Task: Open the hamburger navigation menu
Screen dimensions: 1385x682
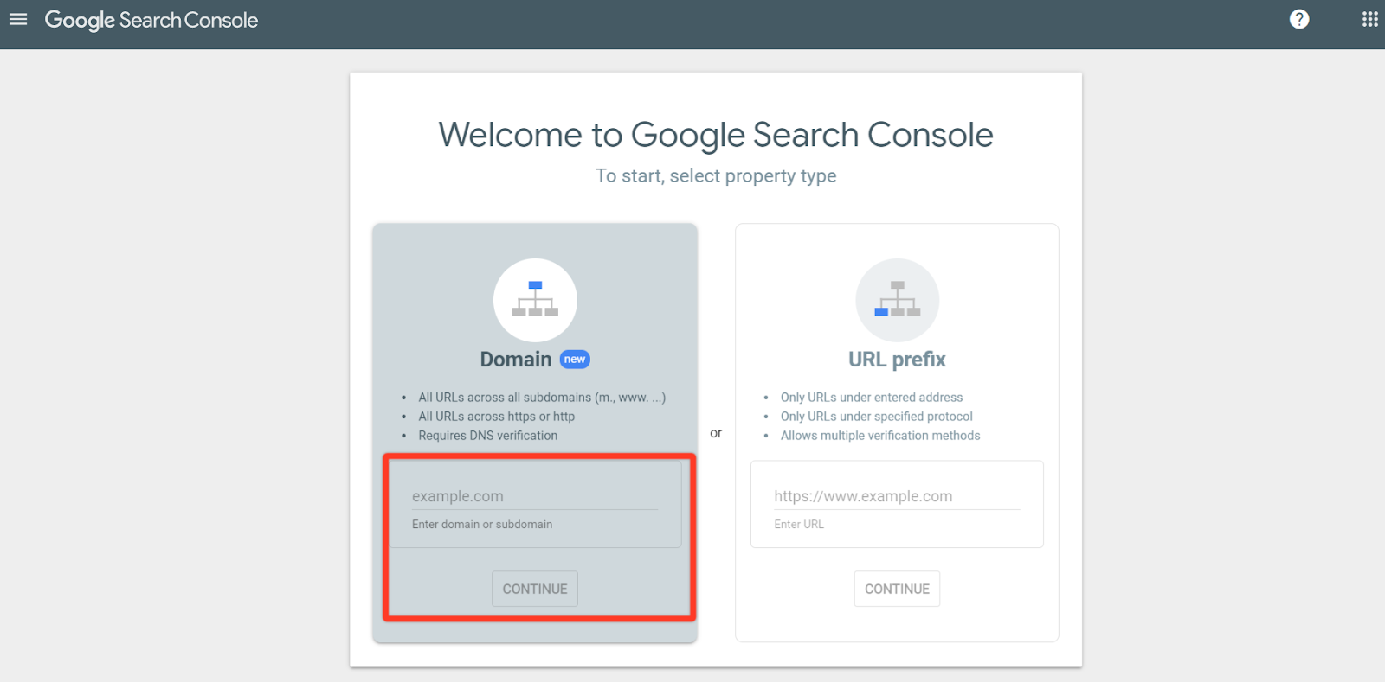Action: 18,19
